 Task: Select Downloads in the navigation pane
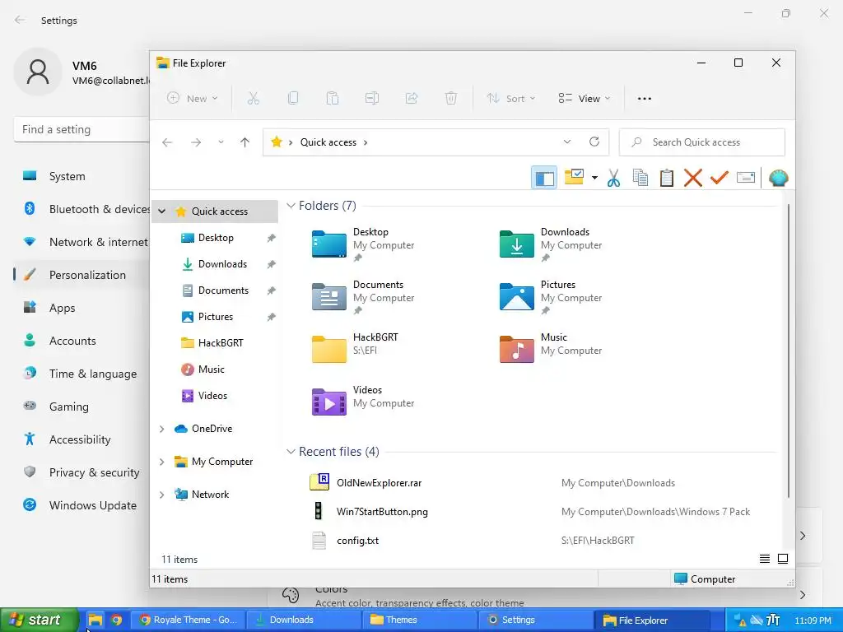click(222, 264)
